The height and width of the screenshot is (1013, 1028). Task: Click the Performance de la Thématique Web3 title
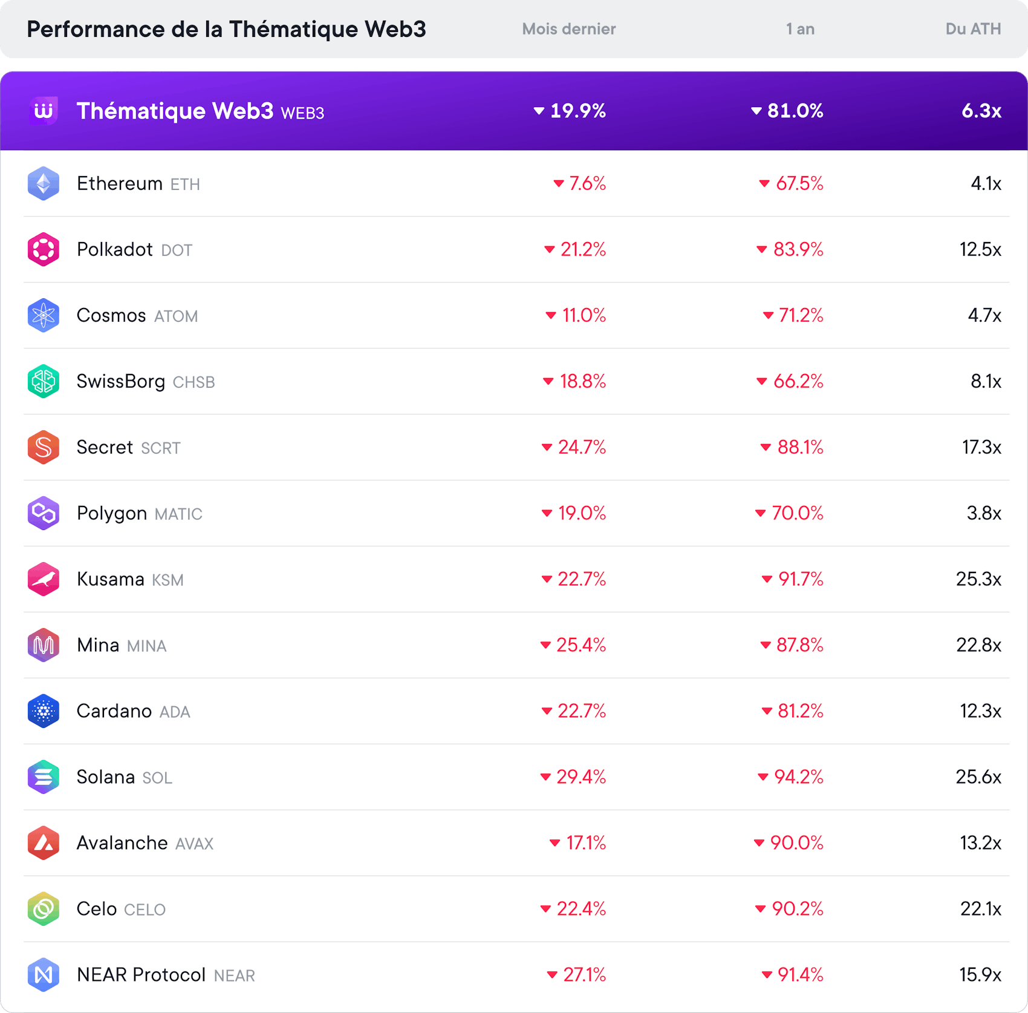(226, 29)
